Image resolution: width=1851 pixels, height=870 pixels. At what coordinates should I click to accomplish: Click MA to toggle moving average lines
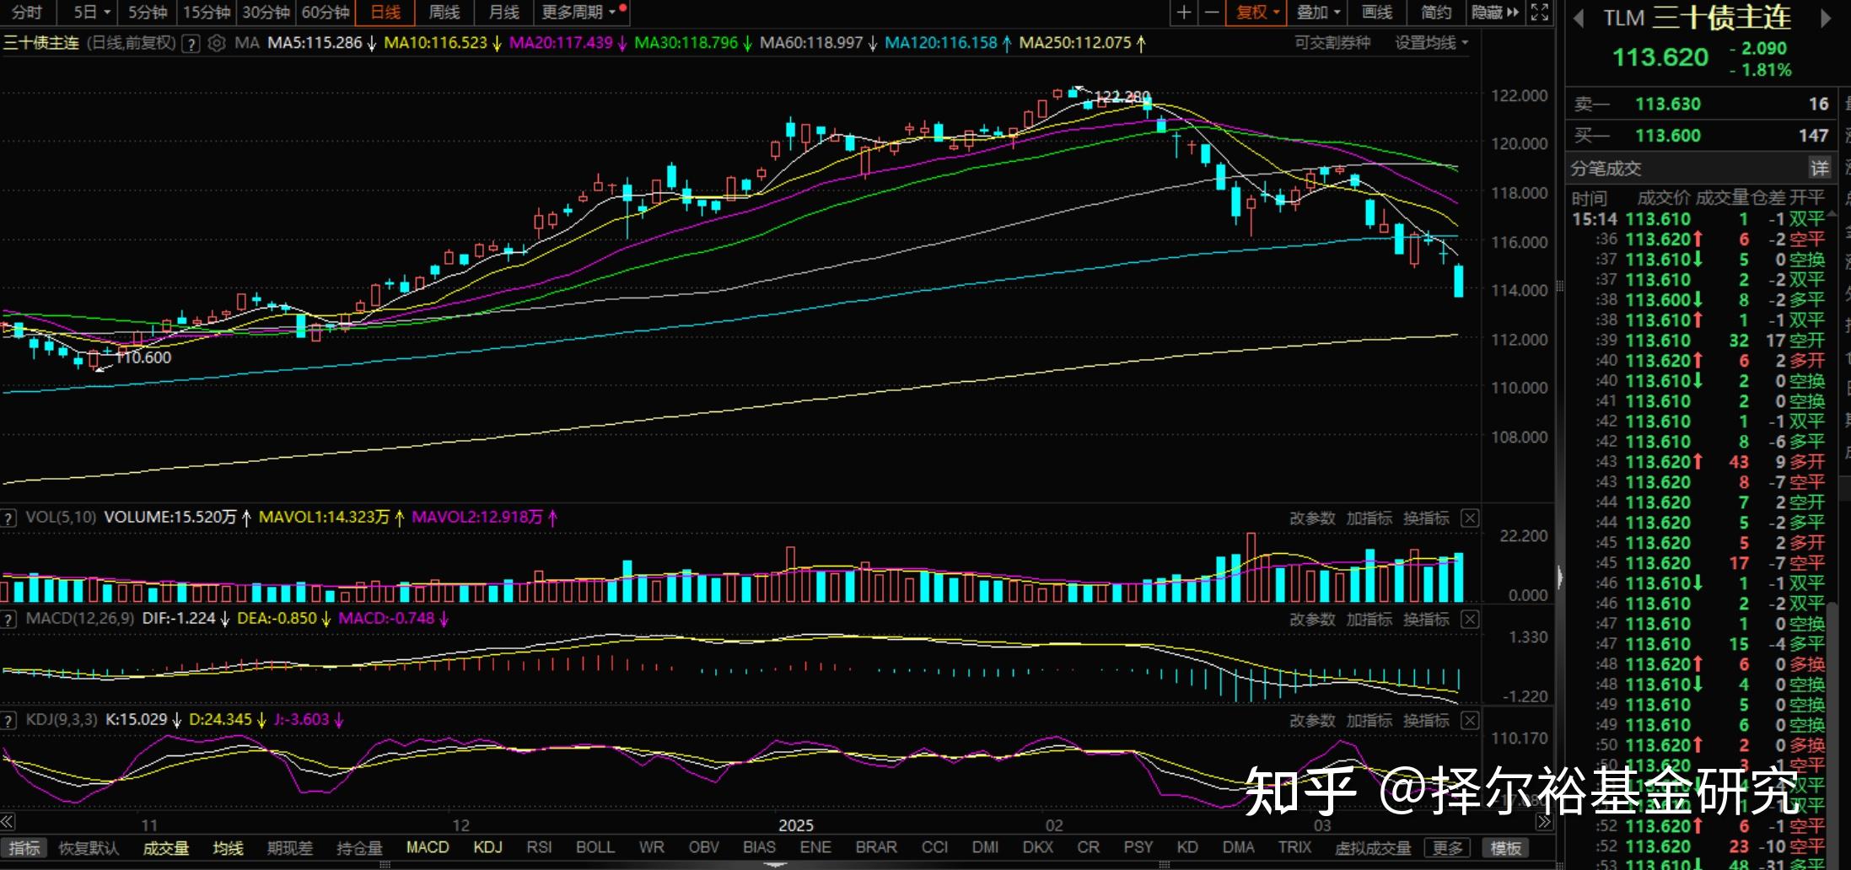247,42
